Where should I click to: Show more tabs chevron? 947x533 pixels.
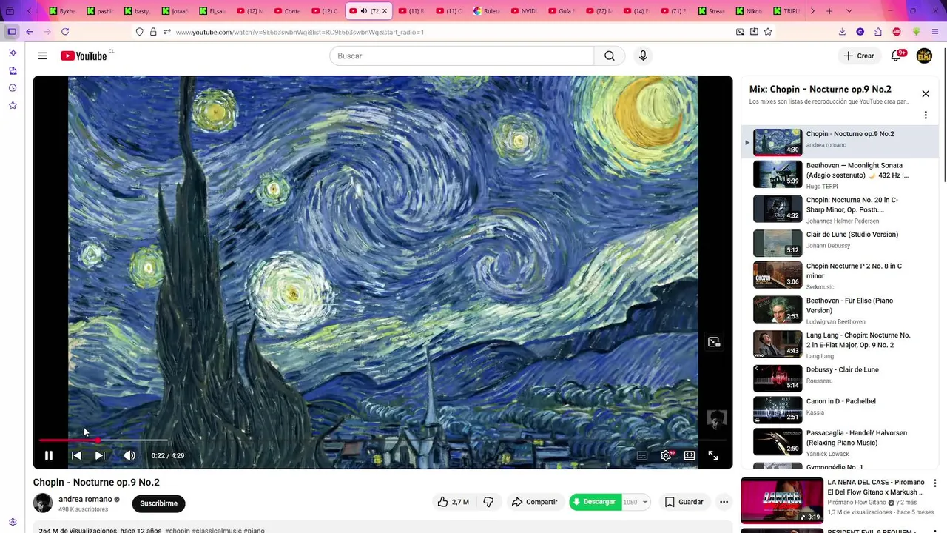[x=812, y=11]
